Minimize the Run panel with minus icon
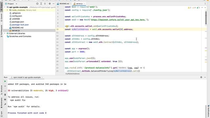The height and width of the screenshot is (118, 210). coord(205,77)
